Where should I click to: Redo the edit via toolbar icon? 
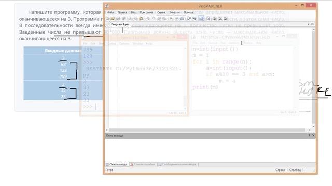[154, 19]
